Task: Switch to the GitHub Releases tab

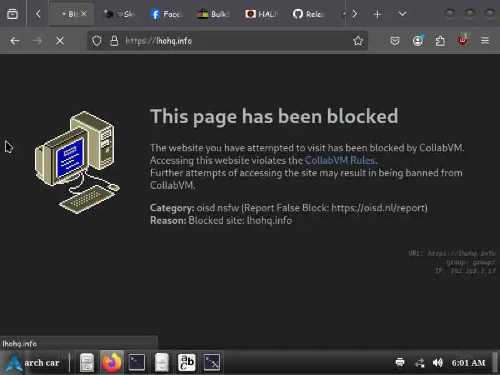Action: [x=309, y=14]
